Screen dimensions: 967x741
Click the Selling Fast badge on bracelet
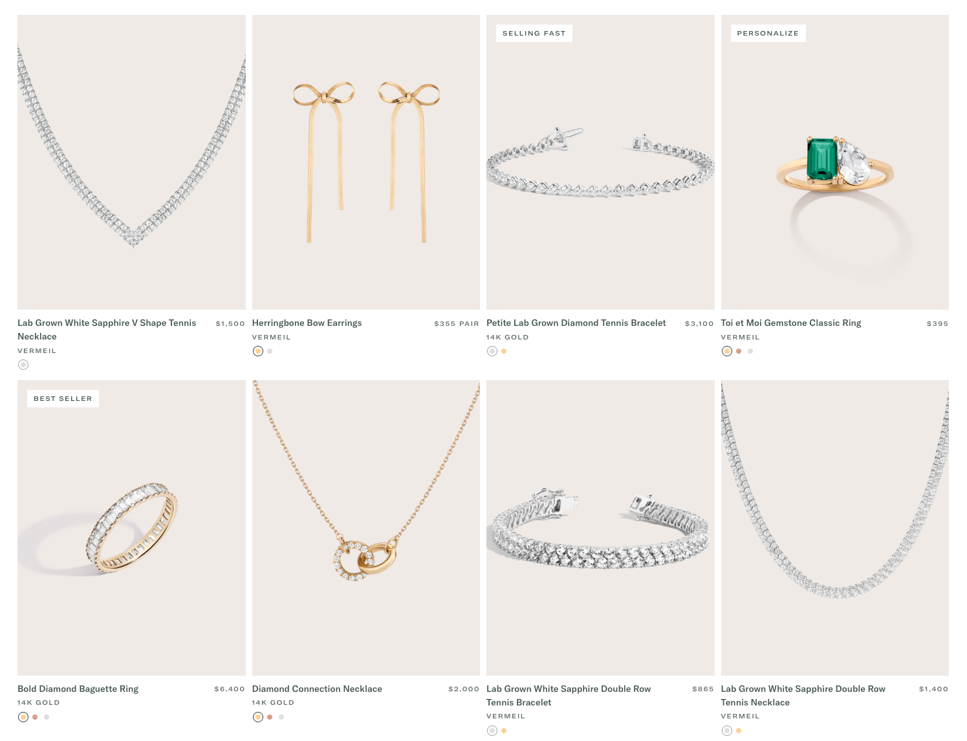pyautogui.click(x=534, y=33)
